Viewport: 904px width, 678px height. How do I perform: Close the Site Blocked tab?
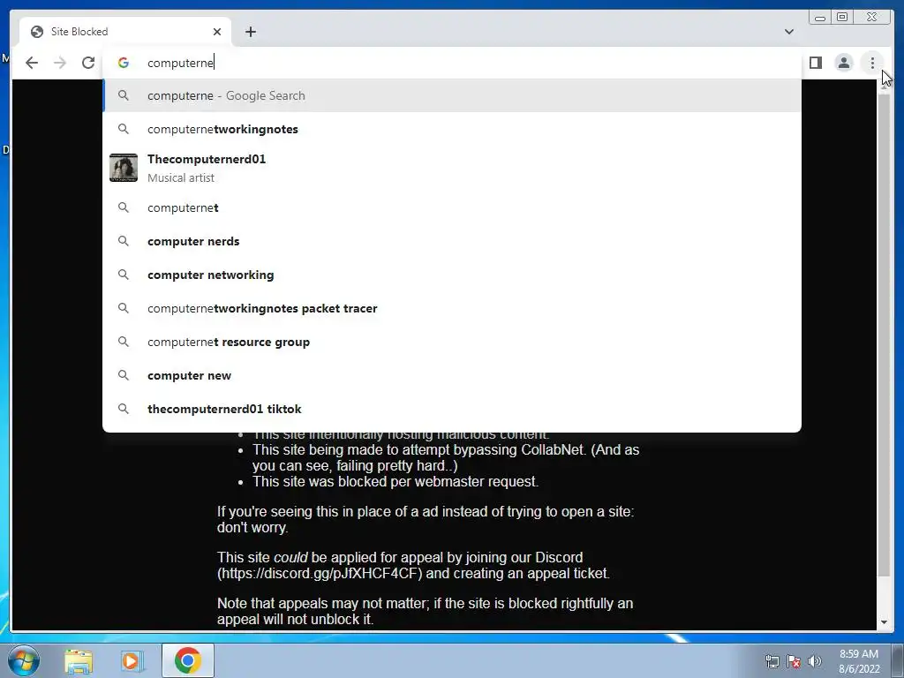217,32
